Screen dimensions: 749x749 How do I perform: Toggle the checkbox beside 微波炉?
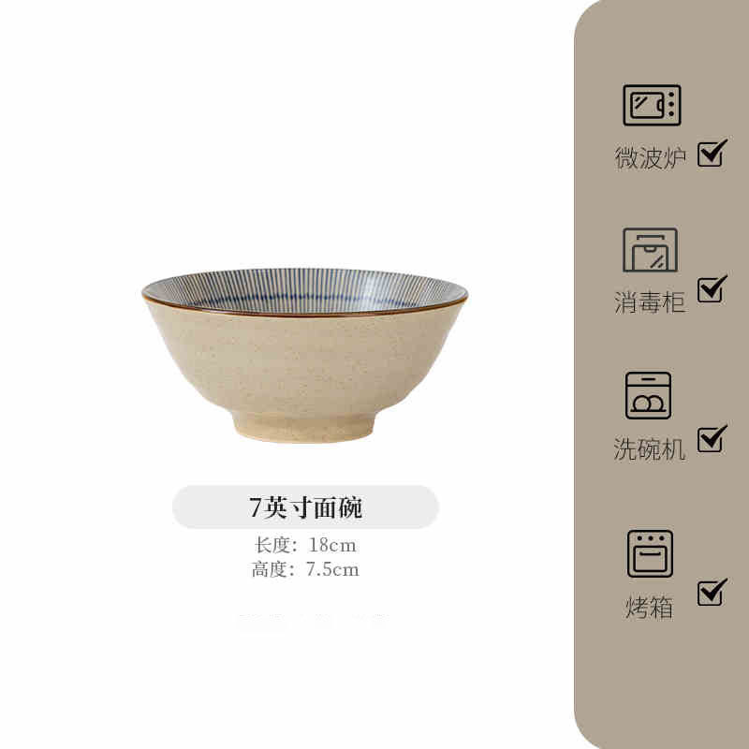(712, 153)
